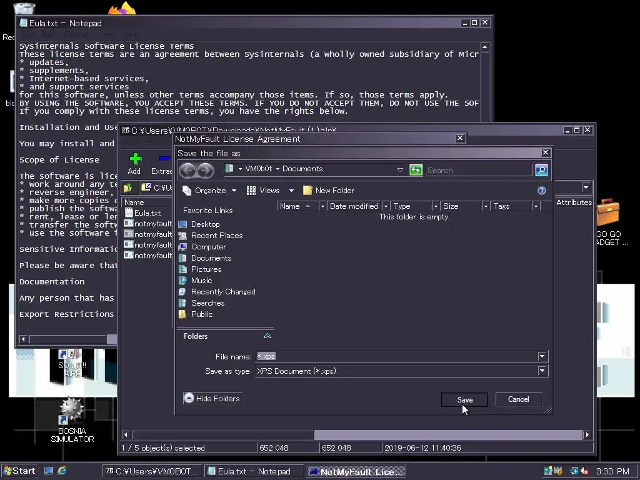The image size is (640, 480).
Task: Click VM0b0t in the address breadcrumb
Action: [258, 169]
